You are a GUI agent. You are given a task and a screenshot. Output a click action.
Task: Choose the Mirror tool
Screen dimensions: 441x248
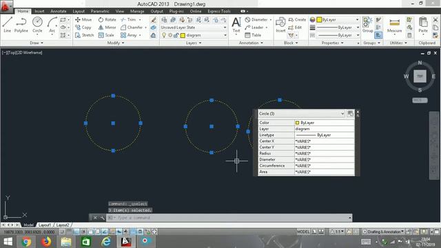point(107,28)
